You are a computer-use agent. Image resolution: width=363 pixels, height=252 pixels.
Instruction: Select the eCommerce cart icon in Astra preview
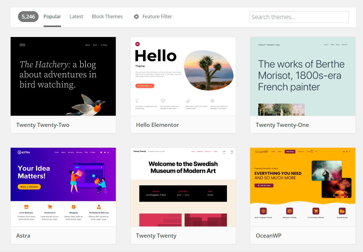click(x=49, y=206)
